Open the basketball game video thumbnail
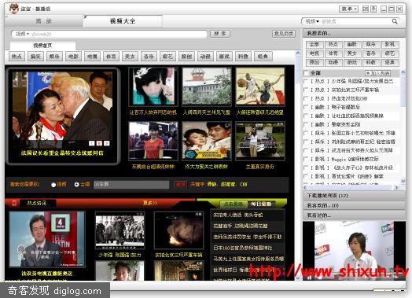Viewport: 412px width, 298px height. pos(260,86)
